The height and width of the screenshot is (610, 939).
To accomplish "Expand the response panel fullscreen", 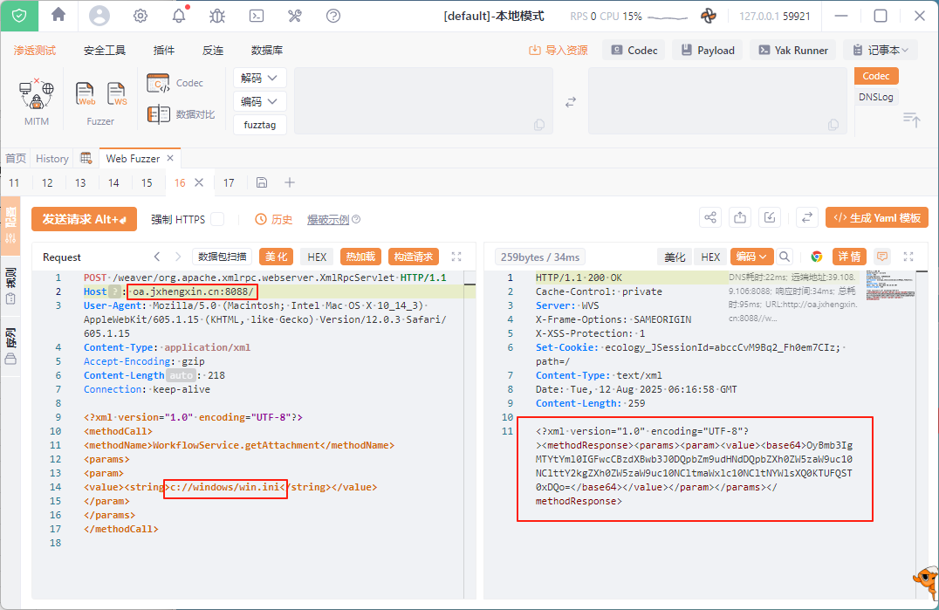I will tap(908, 257).
